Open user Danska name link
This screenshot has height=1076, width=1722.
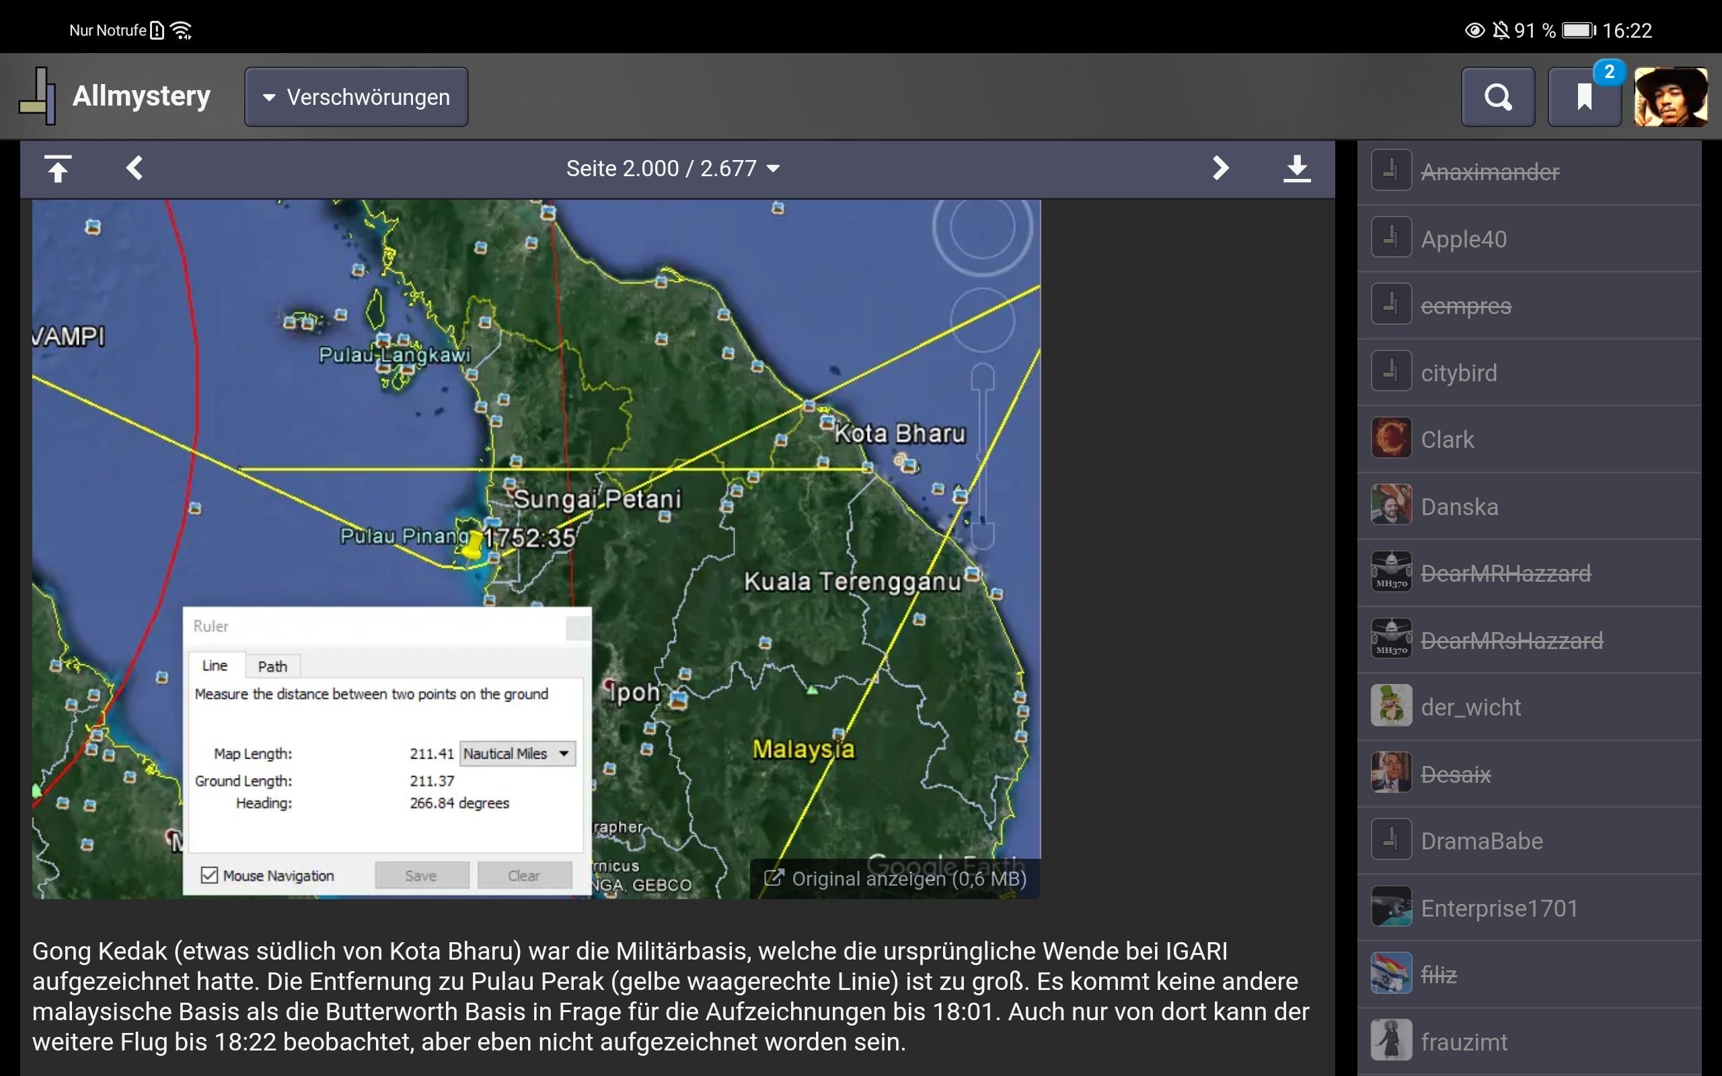[1460, 506]
